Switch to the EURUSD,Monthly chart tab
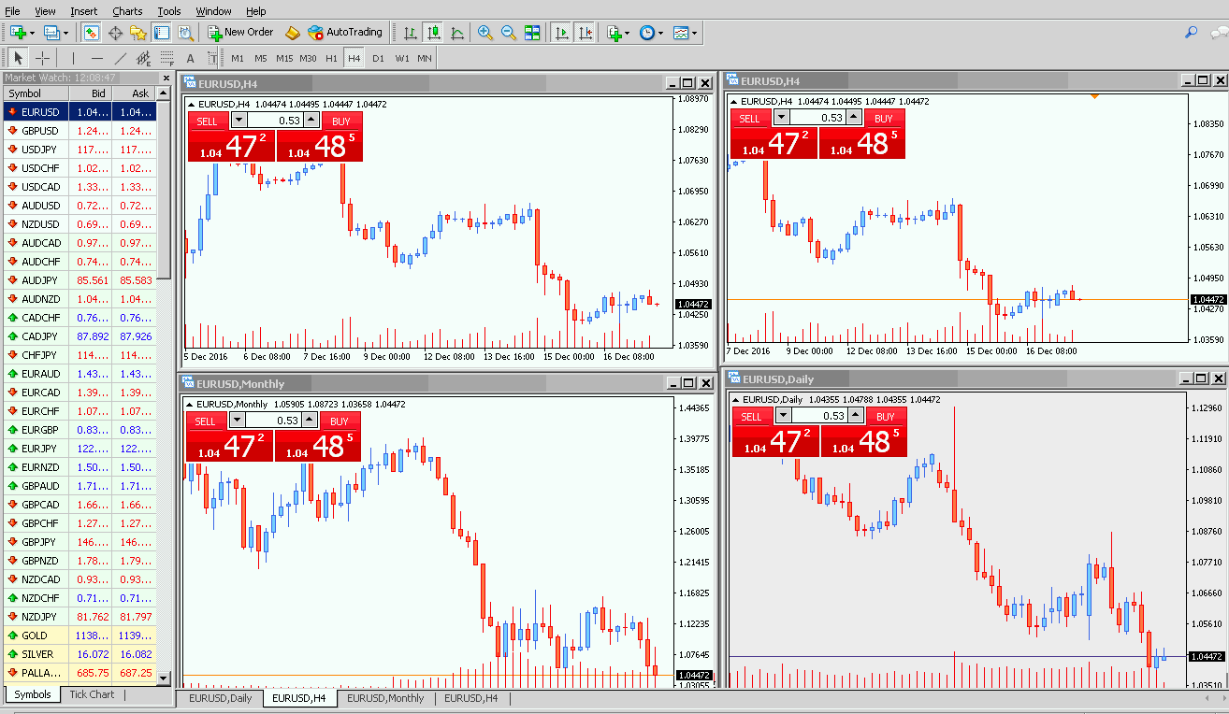This screenshot has width=1229, height=714. (x=386, y=697)
